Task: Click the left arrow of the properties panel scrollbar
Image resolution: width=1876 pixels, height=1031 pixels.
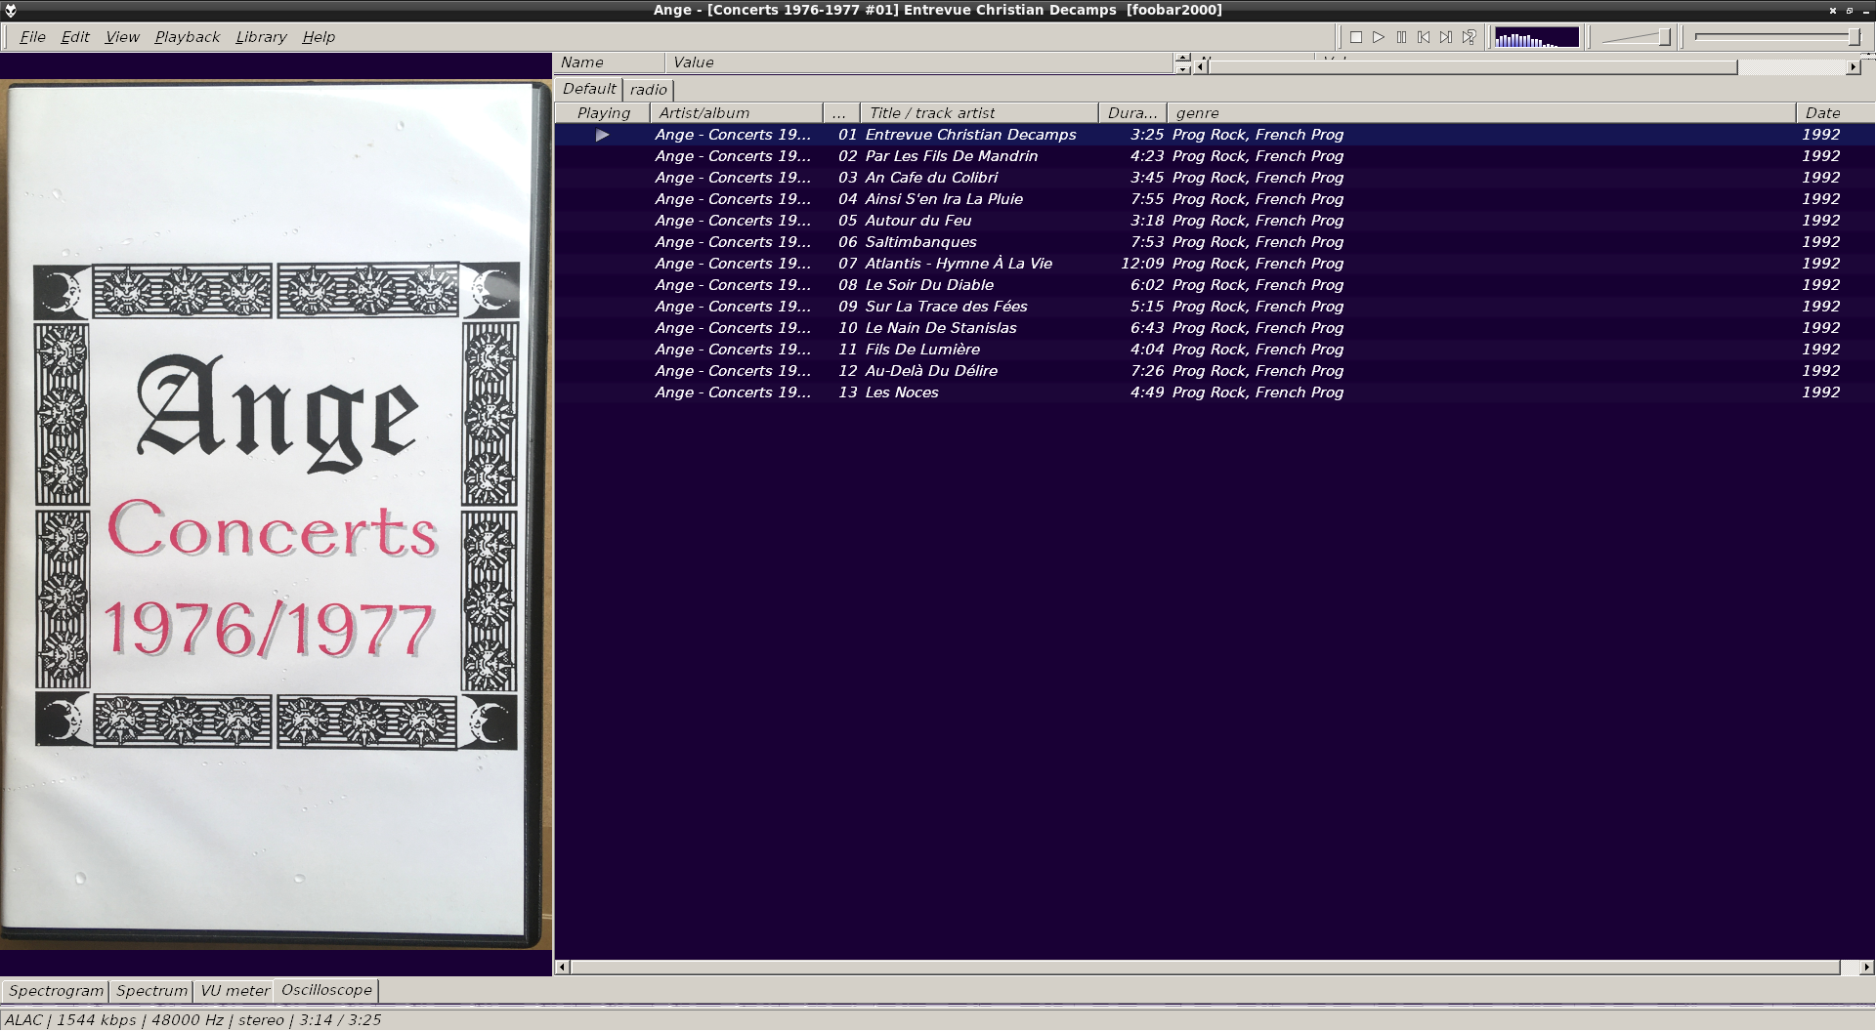Action: [1202, 67]
